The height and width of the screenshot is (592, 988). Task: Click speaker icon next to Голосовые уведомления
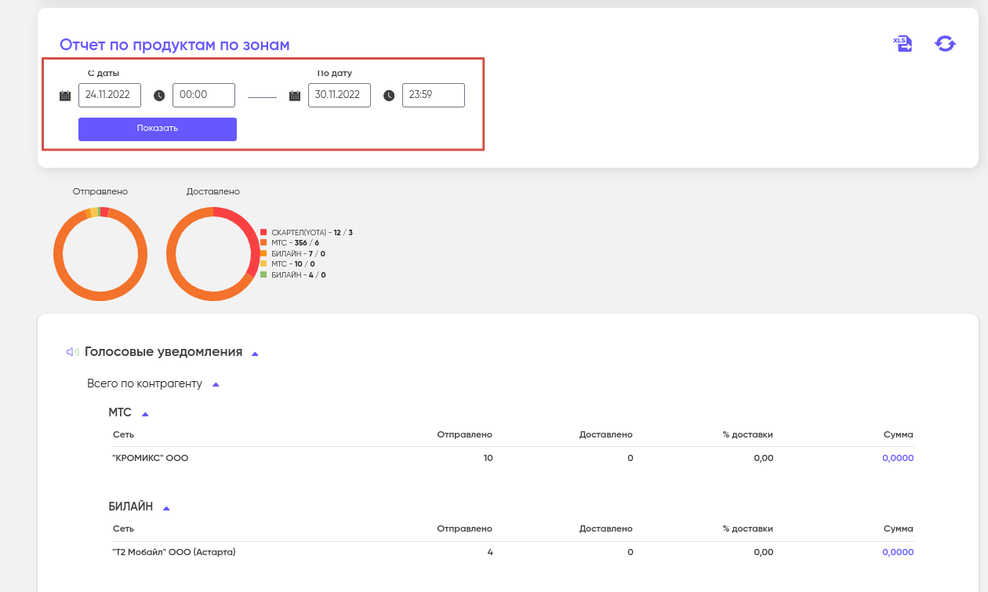pos(72,352)
